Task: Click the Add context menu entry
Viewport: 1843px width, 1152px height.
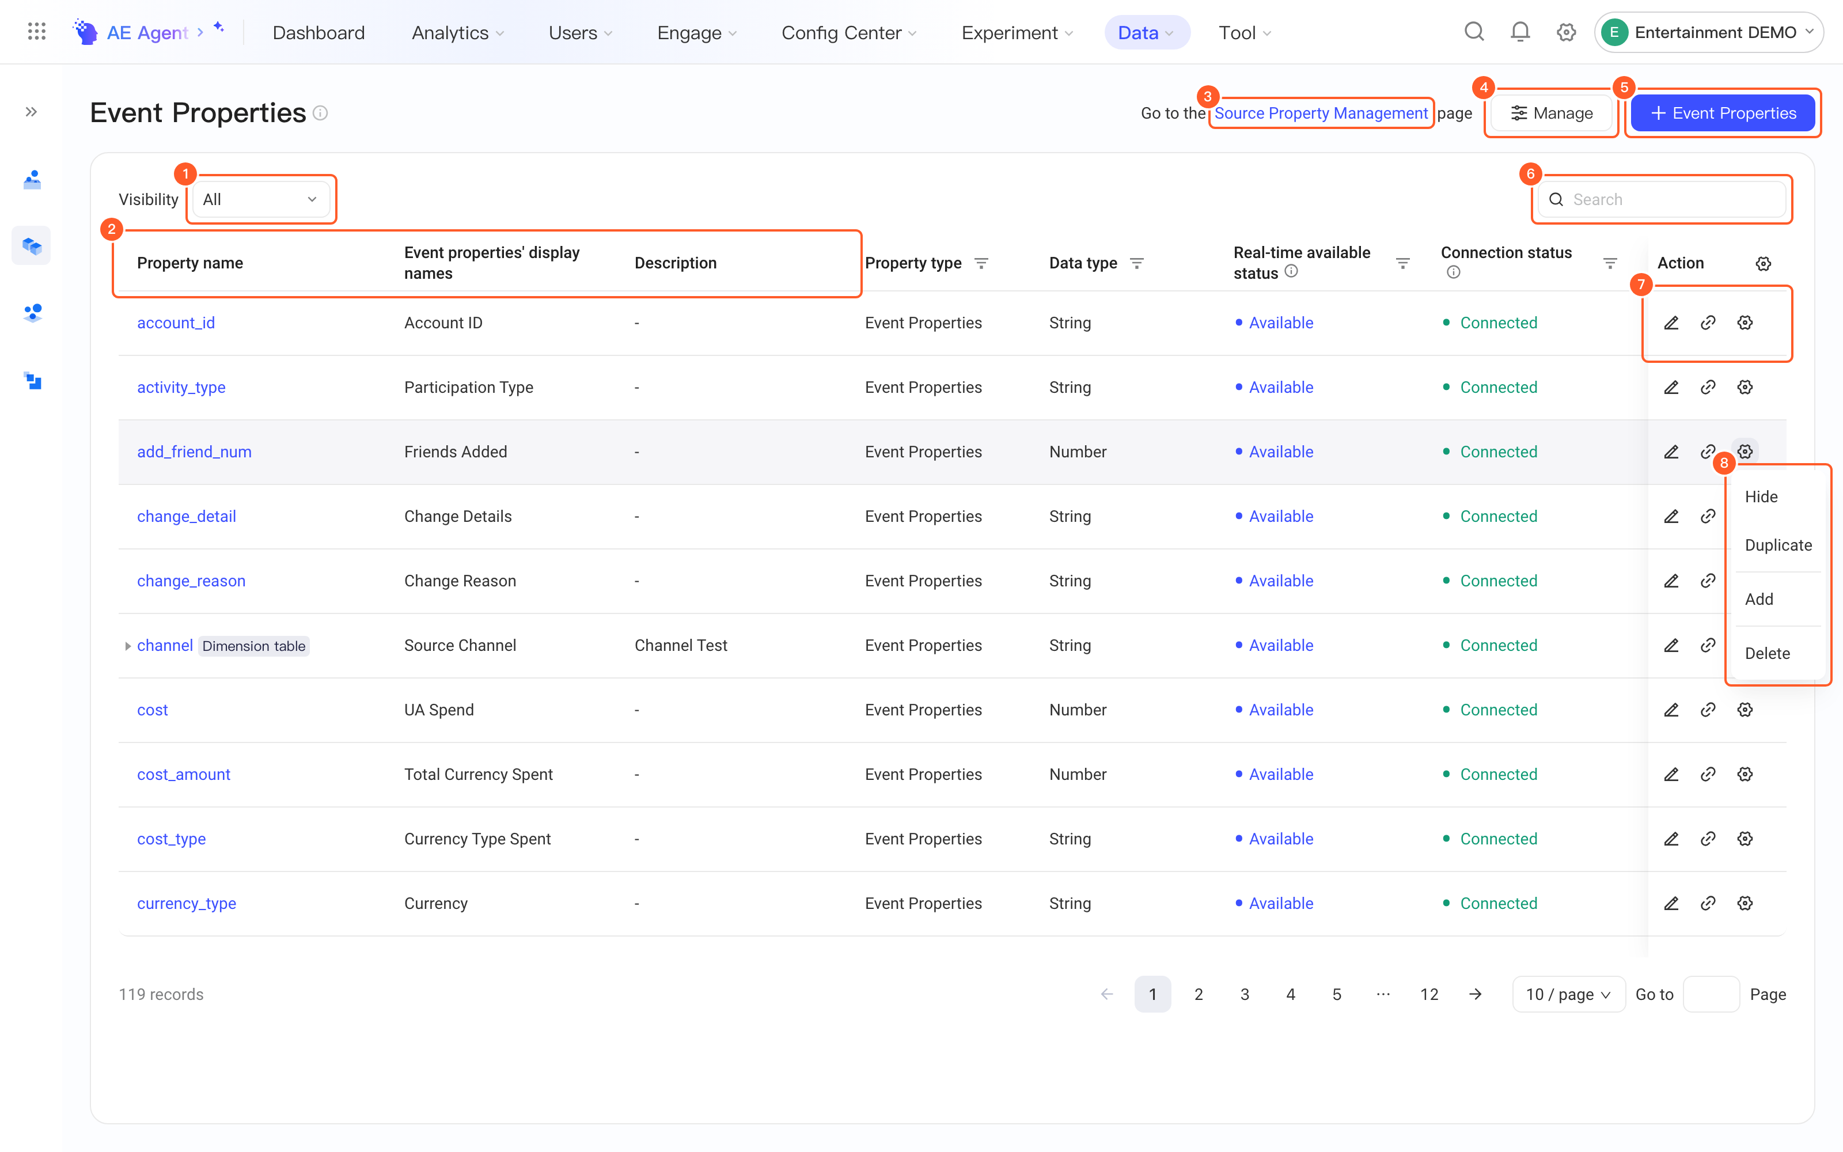Action: [1758, 600]
